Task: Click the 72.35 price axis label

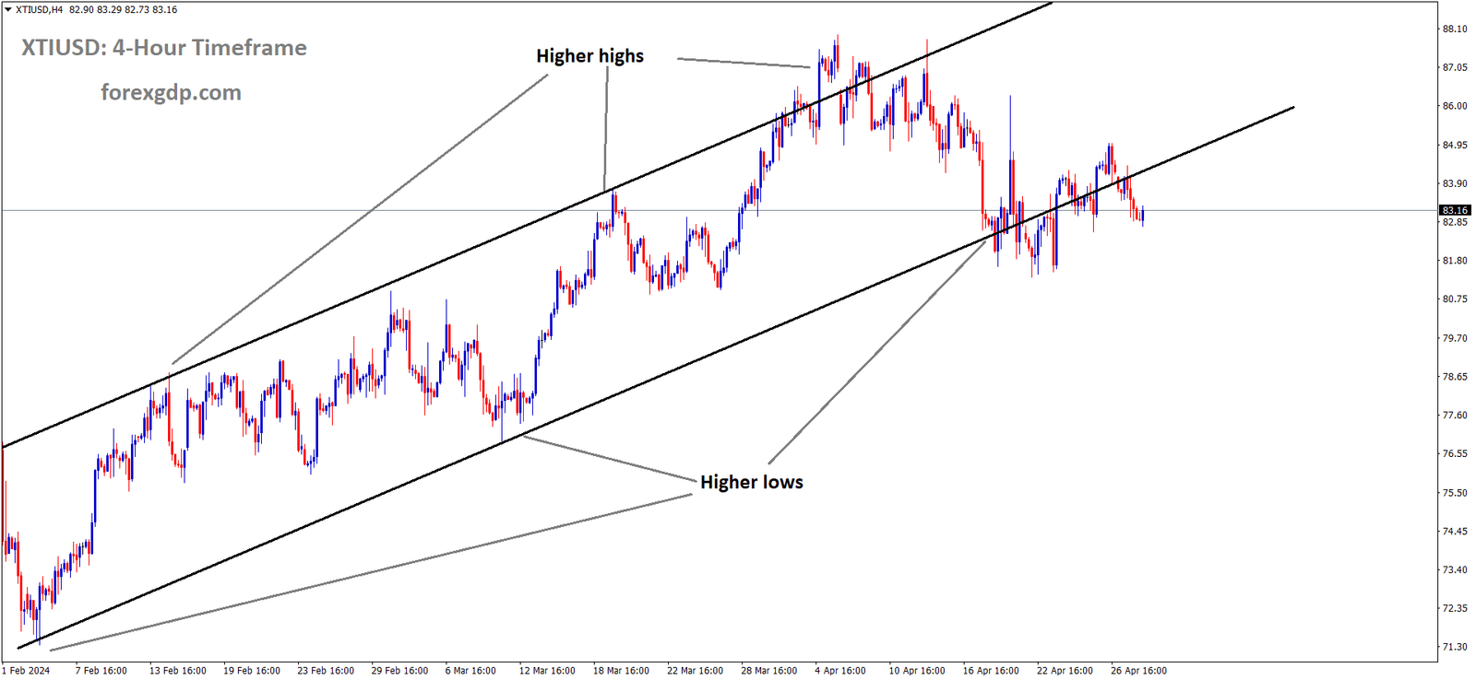Action: click(x=1455, y=608)
